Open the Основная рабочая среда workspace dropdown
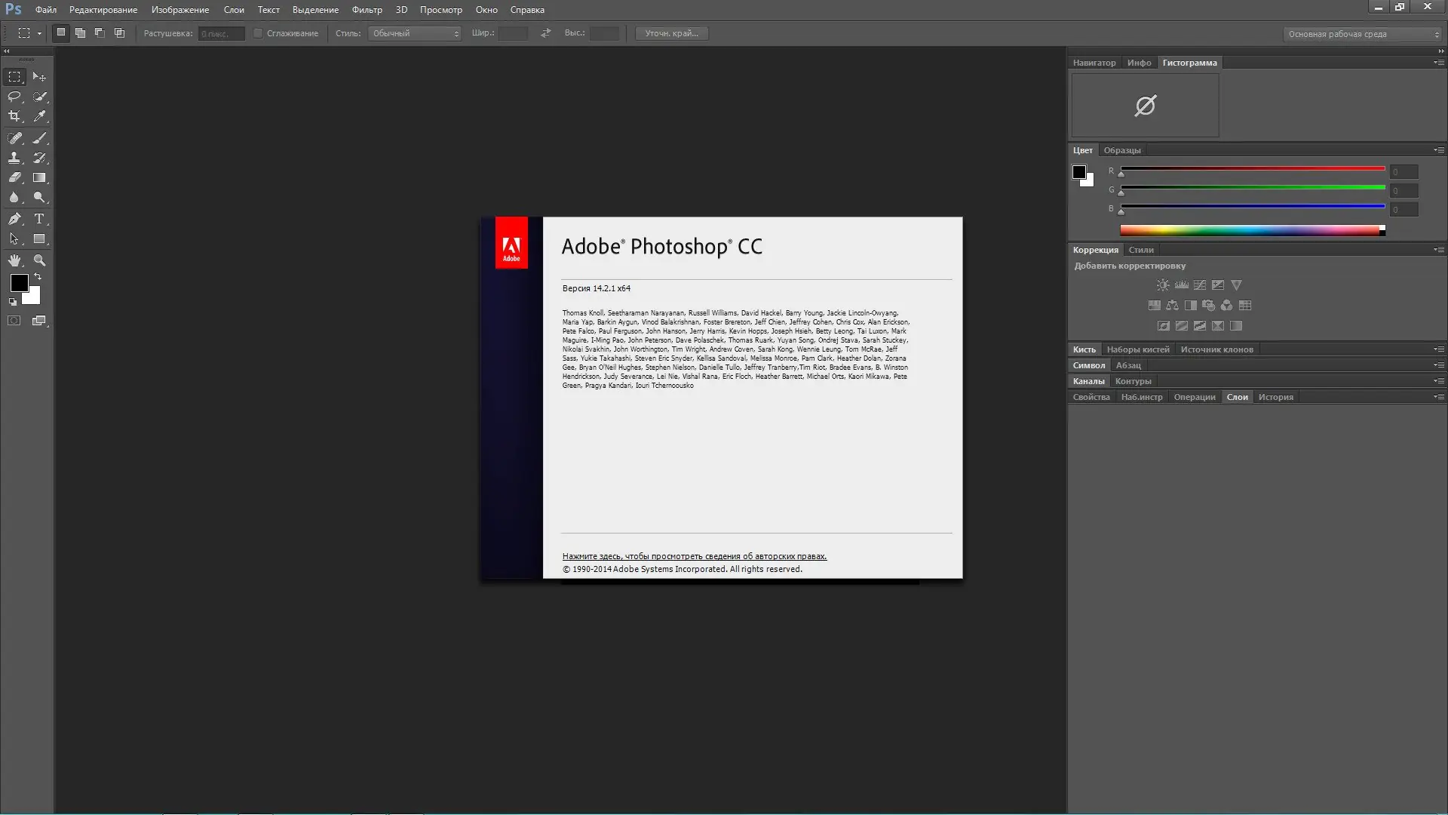 (1362, 34)
